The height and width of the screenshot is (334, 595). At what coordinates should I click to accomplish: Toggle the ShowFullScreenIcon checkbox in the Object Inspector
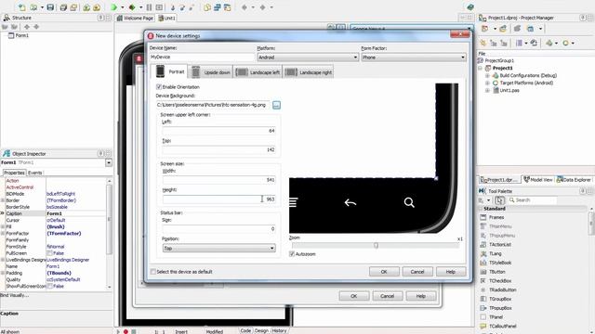tap(49, 286)
